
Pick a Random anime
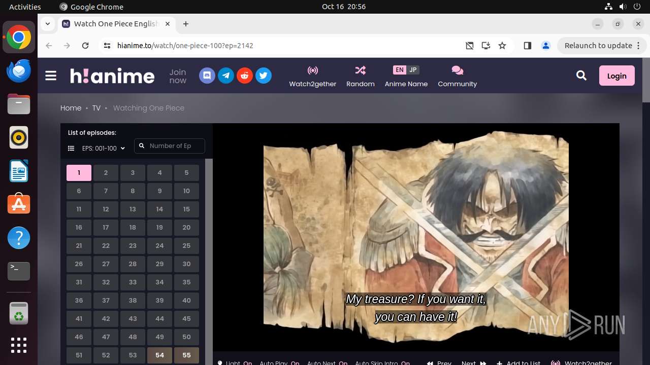coord(361,76)
